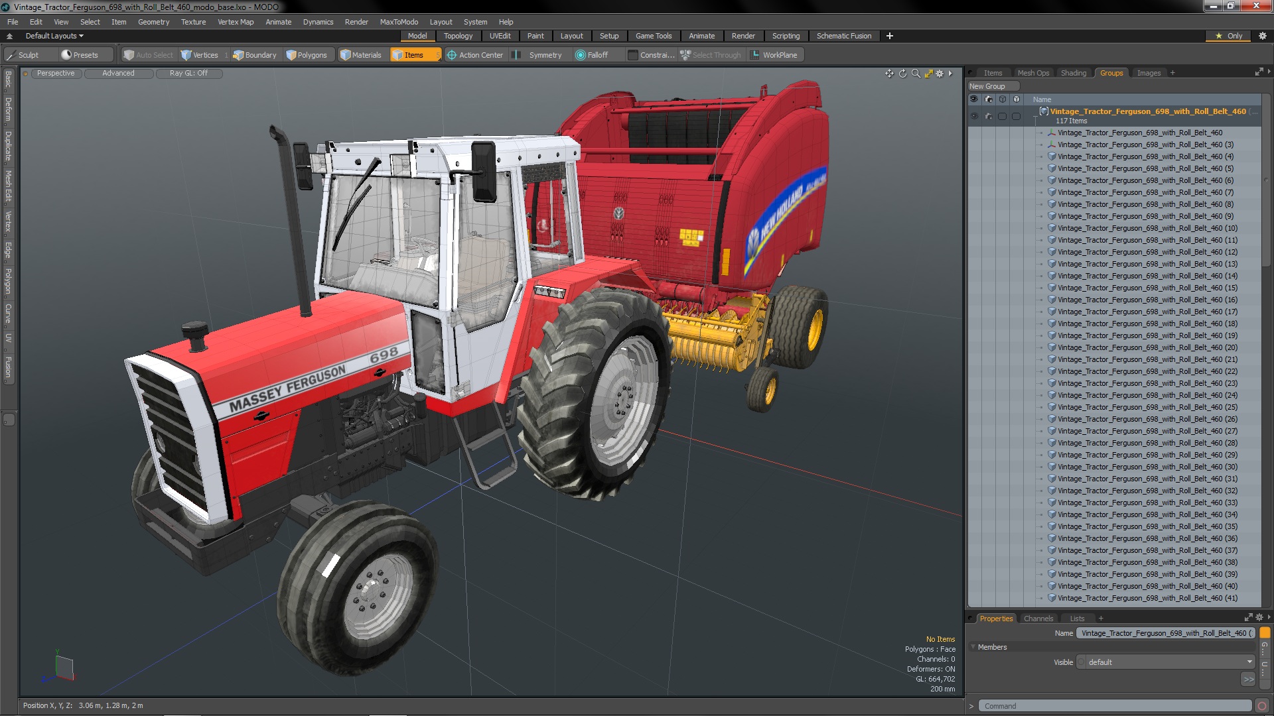Toggle the second checkbox on the group row

coord(1016,116)
